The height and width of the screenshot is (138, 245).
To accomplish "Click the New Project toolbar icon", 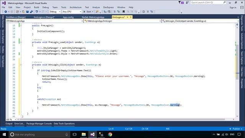I will [x=17, y=12].
